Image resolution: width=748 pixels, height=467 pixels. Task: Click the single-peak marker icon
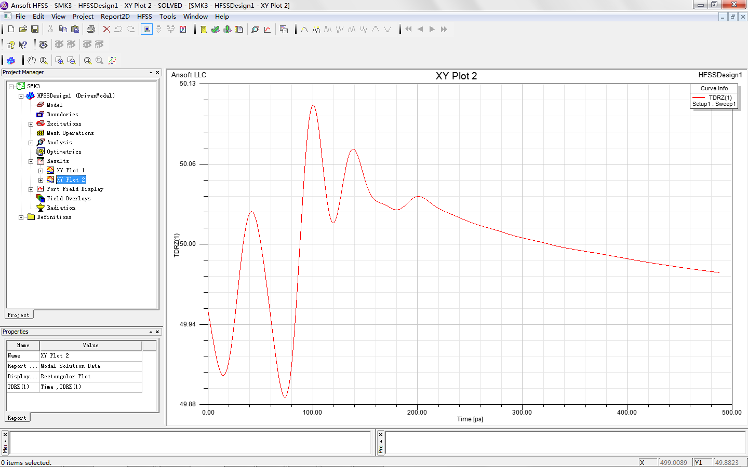pyautogui.click(x=304, y=30)
